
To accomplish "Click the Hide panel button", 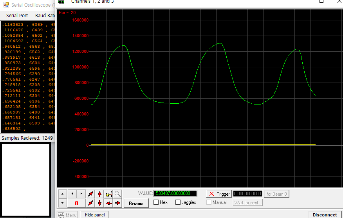I will pyautogui.click(x=95, y=215).
